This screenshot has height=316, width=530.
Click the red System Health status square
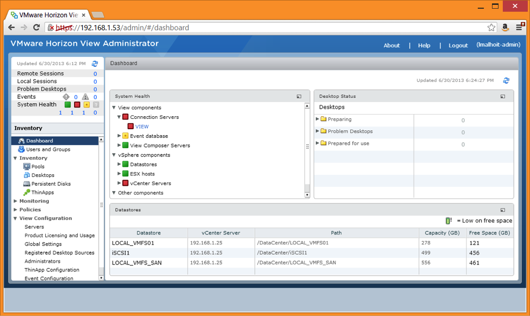[x=77, y=105]
